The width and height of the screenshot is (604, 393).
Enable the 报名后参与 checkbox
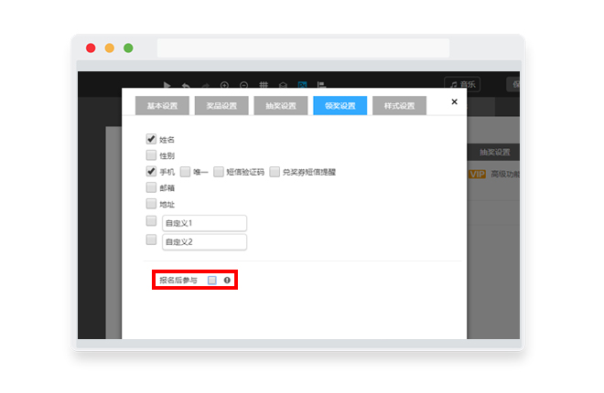pyautogui.click(x=212, y=281)
